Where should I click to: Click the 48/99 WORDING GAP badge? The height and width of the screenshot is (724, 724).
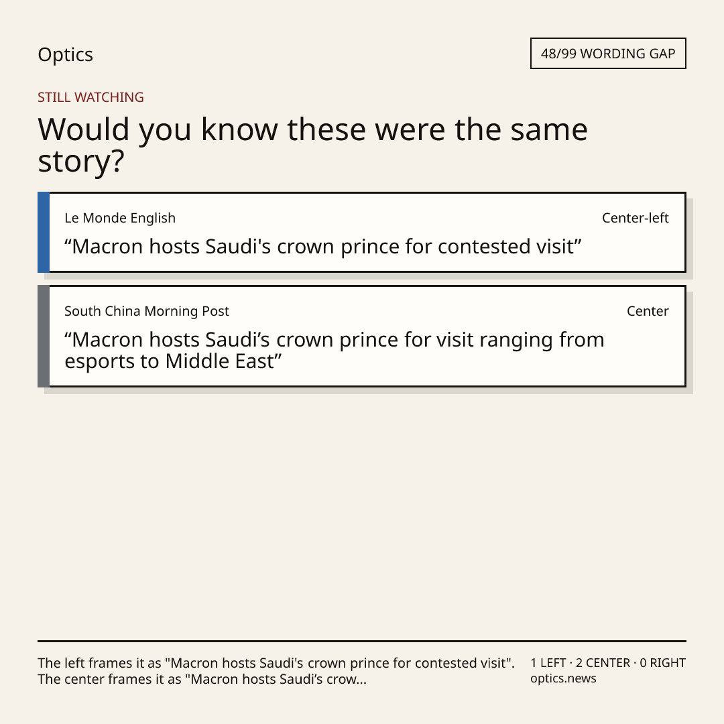click(608, 54)
